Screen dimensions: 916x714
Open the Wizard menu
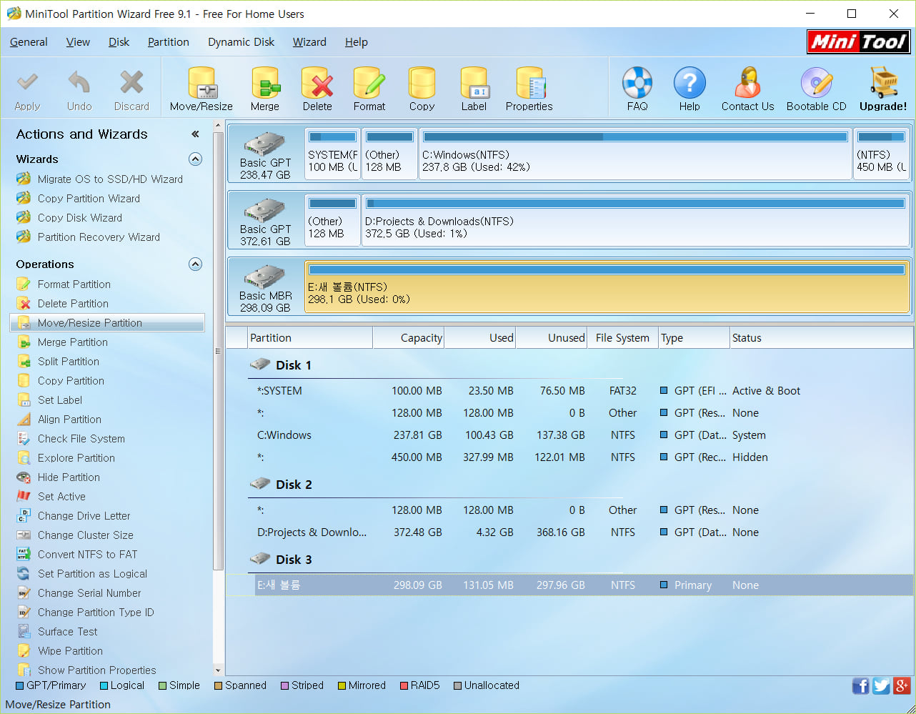[309, 42]
